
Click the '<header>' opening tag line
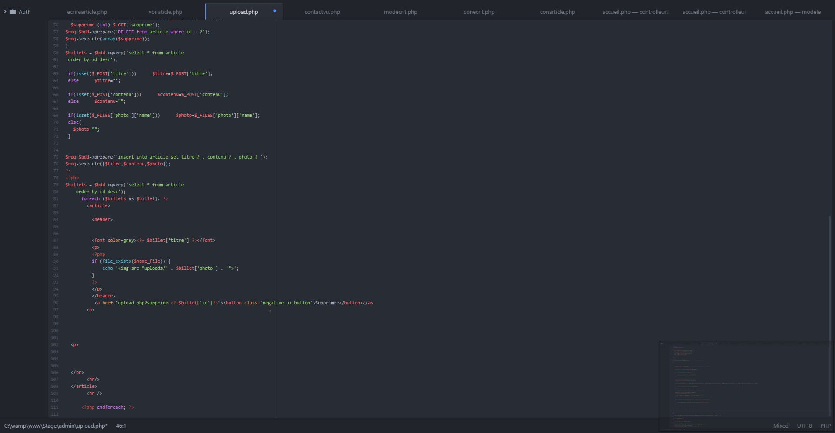pyautogui.click(x=102, y=219)
